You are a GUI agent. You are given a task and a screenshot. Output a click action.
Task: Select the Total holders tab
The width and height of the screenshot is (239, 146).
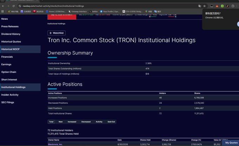(x=51, y=122)
